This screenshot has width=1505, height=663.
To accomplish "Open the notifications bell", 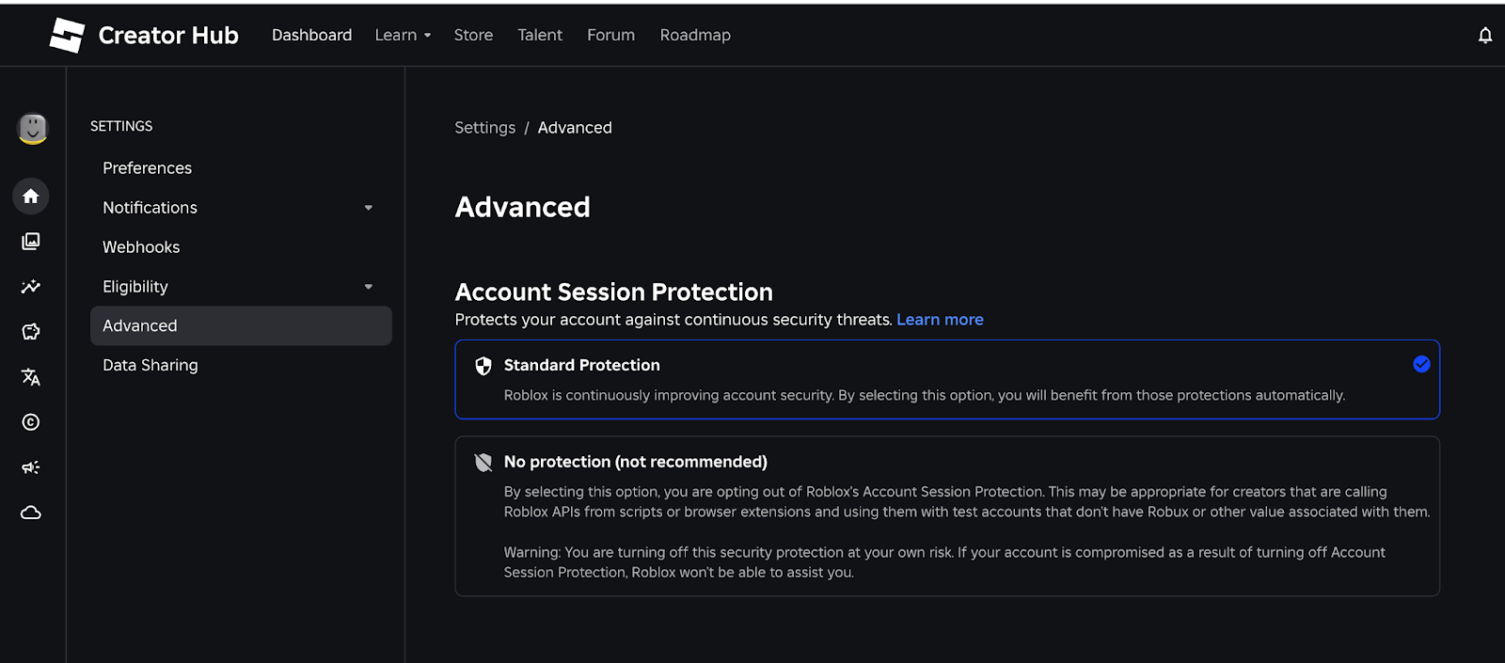I will tap(1484, 35).
